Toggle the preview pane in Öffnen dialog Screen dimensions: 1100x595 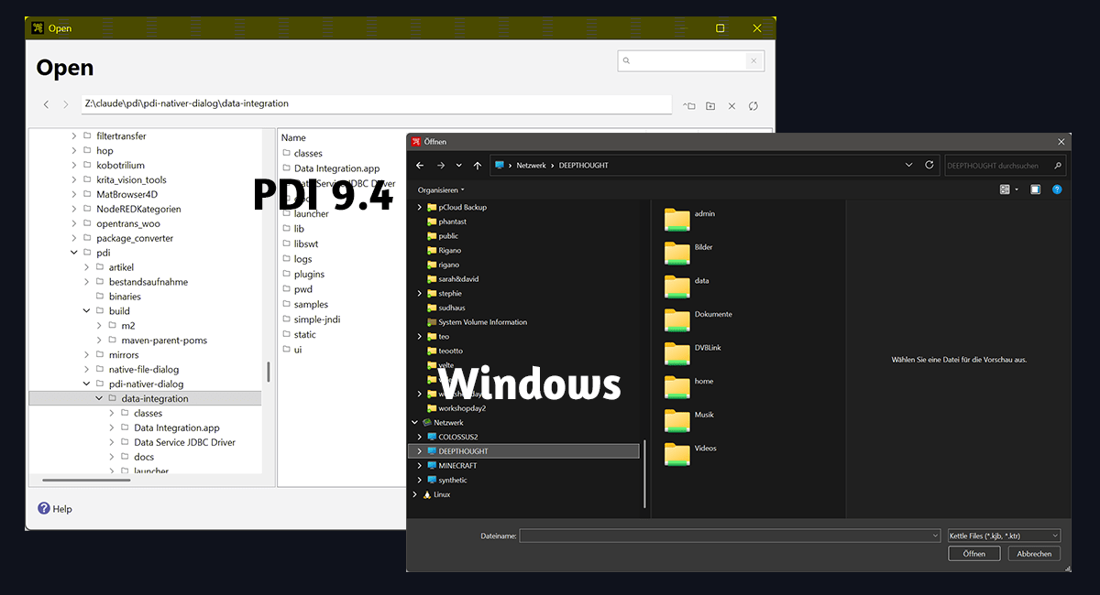(1036, 189)
